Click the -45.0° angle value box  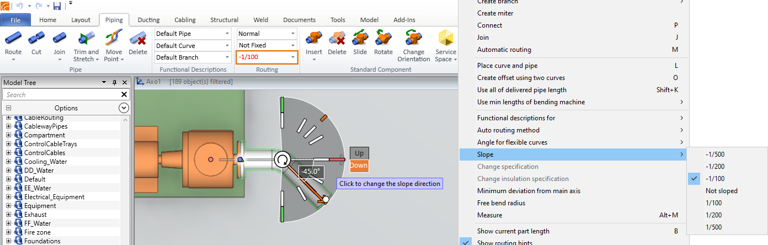311,172
